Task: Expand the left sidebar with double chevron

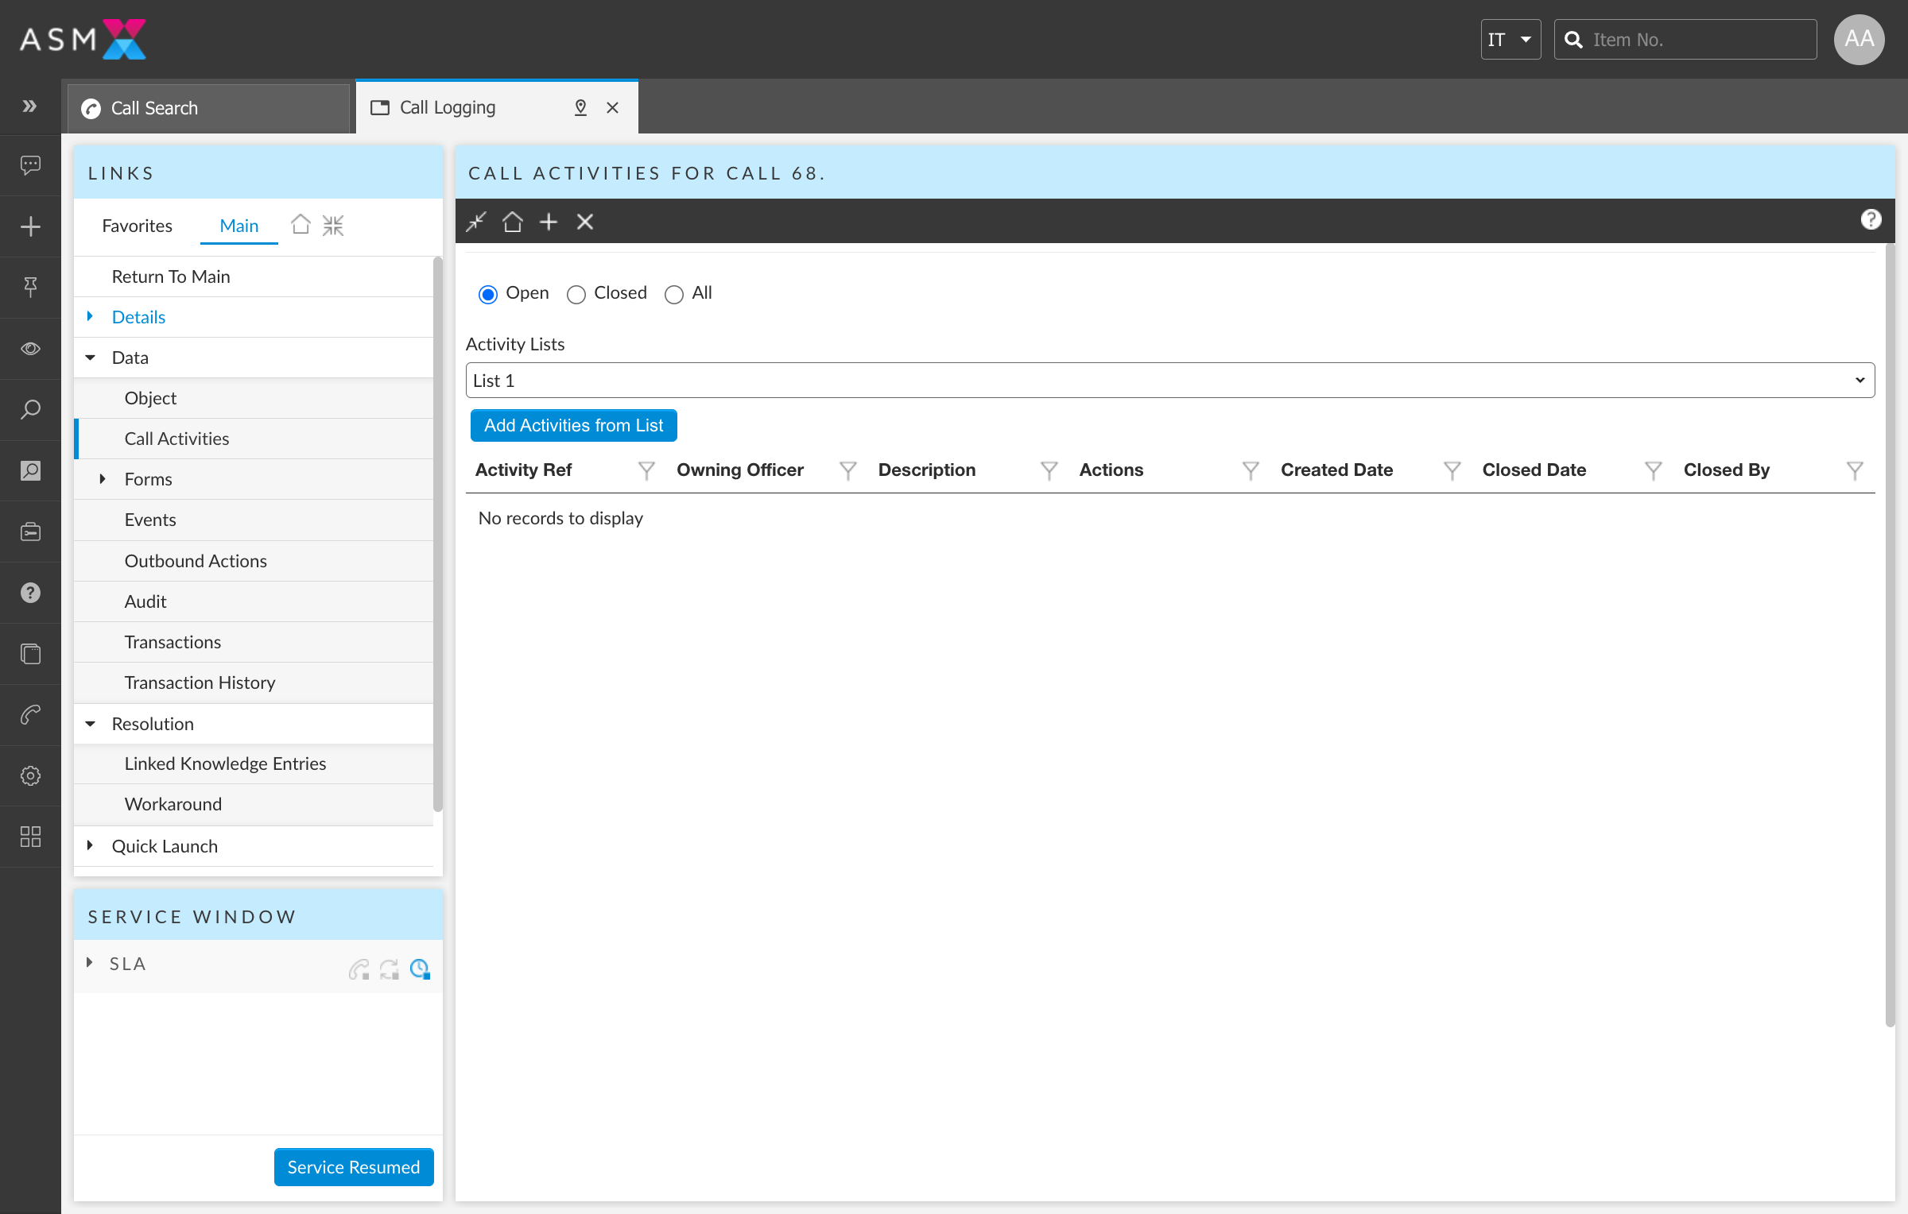Action: (30, 106)
